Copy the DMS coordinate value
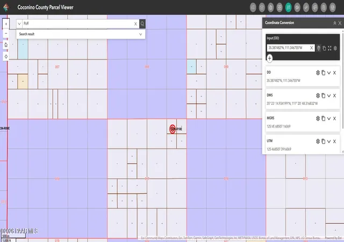344x242 pixels. (324, 96)
